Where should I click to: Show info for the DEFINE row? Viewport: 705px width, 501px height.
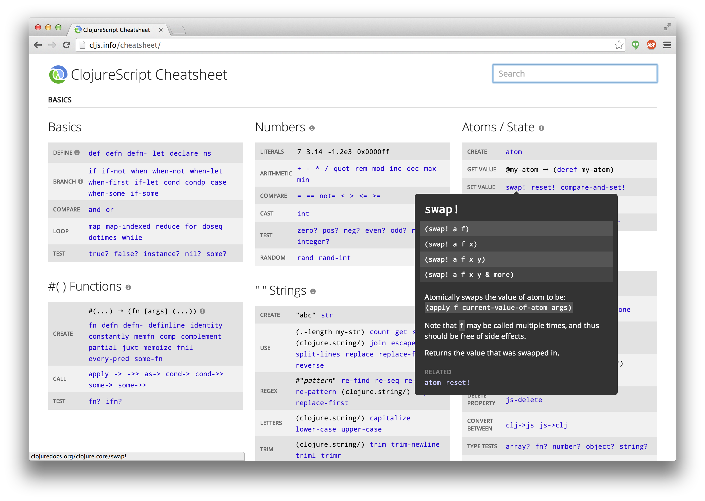click(x=77, y=152)
